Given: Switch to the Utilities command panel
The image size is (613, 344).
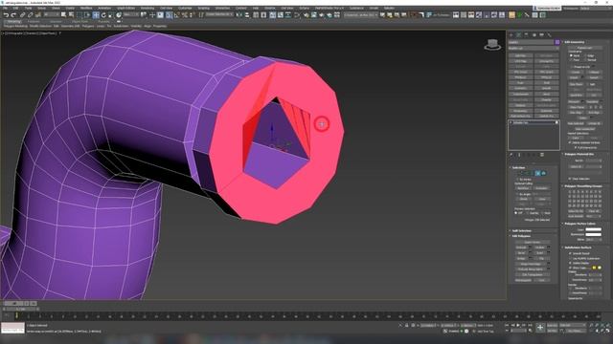Looking at the screenshot, I should pyautogui.click(x=549, y=34).
